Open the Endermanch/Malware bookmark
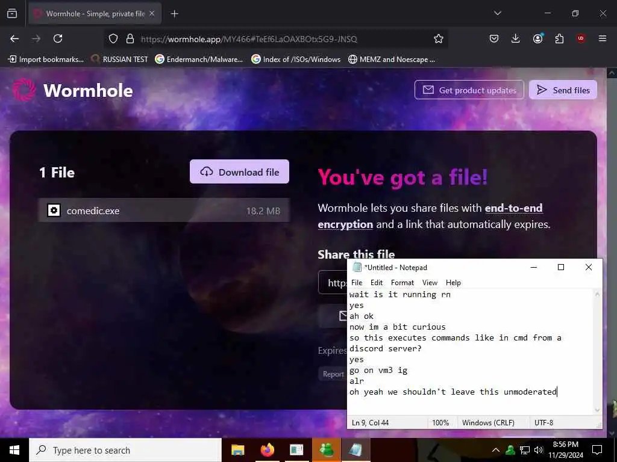Screen dimensions: 617x462 pos(199,60)
